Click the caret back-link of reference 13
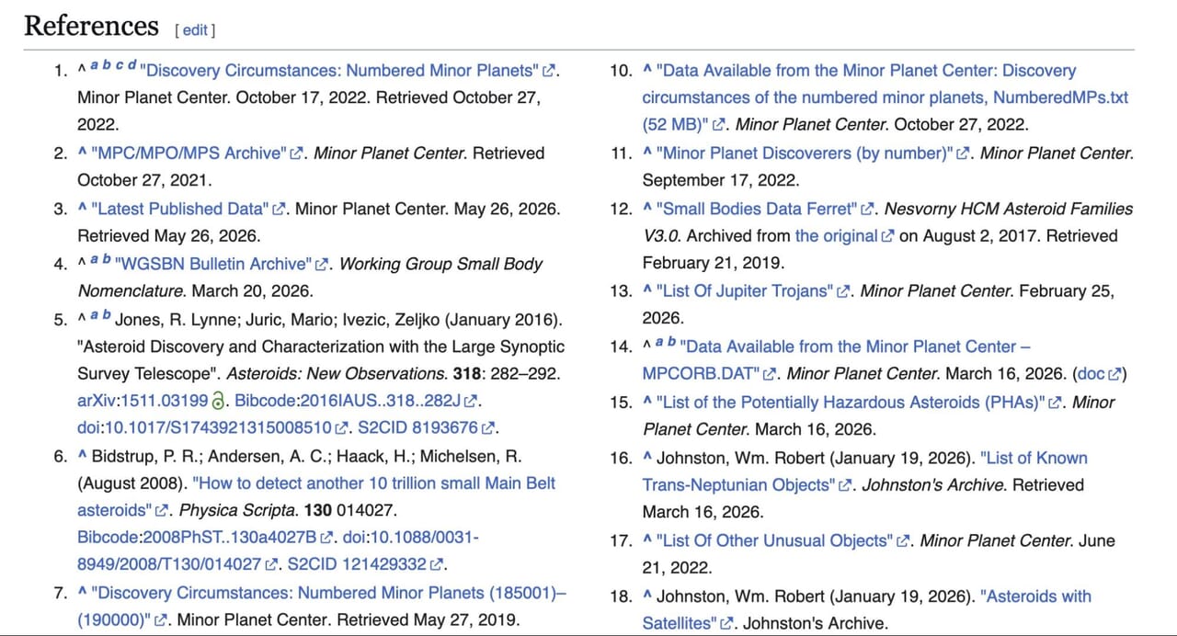Image resolution: width=1177 pixels, height=636 pixels. click(647, 291)
